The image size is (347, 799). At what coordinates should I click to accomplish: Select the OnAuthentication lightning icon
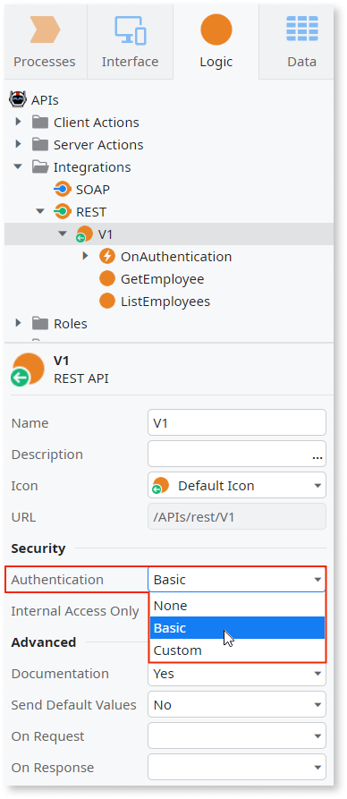(107, 256)
